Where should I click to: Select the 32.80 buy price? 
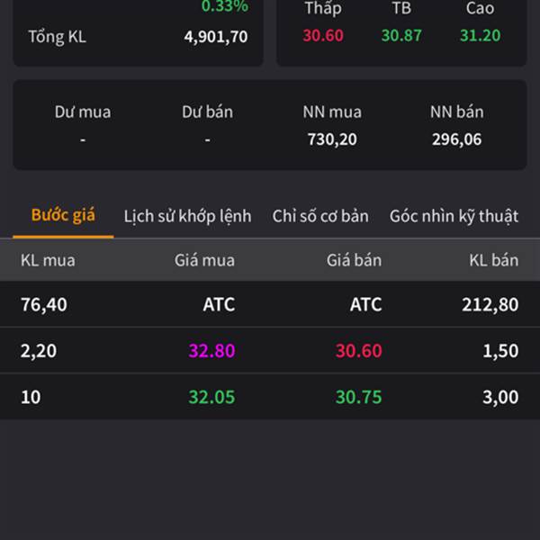(x=211, y=351)
